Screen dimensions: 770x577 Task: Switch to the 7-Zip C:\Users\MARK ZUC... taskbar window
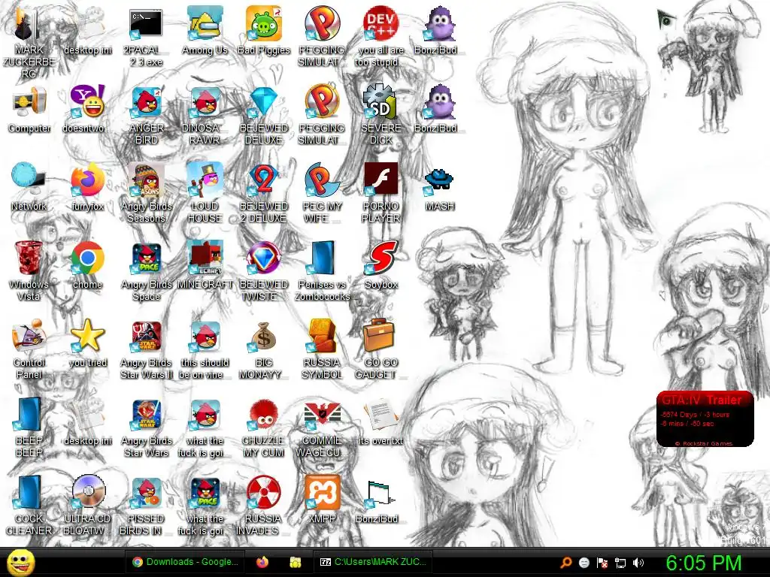(373, 562)
